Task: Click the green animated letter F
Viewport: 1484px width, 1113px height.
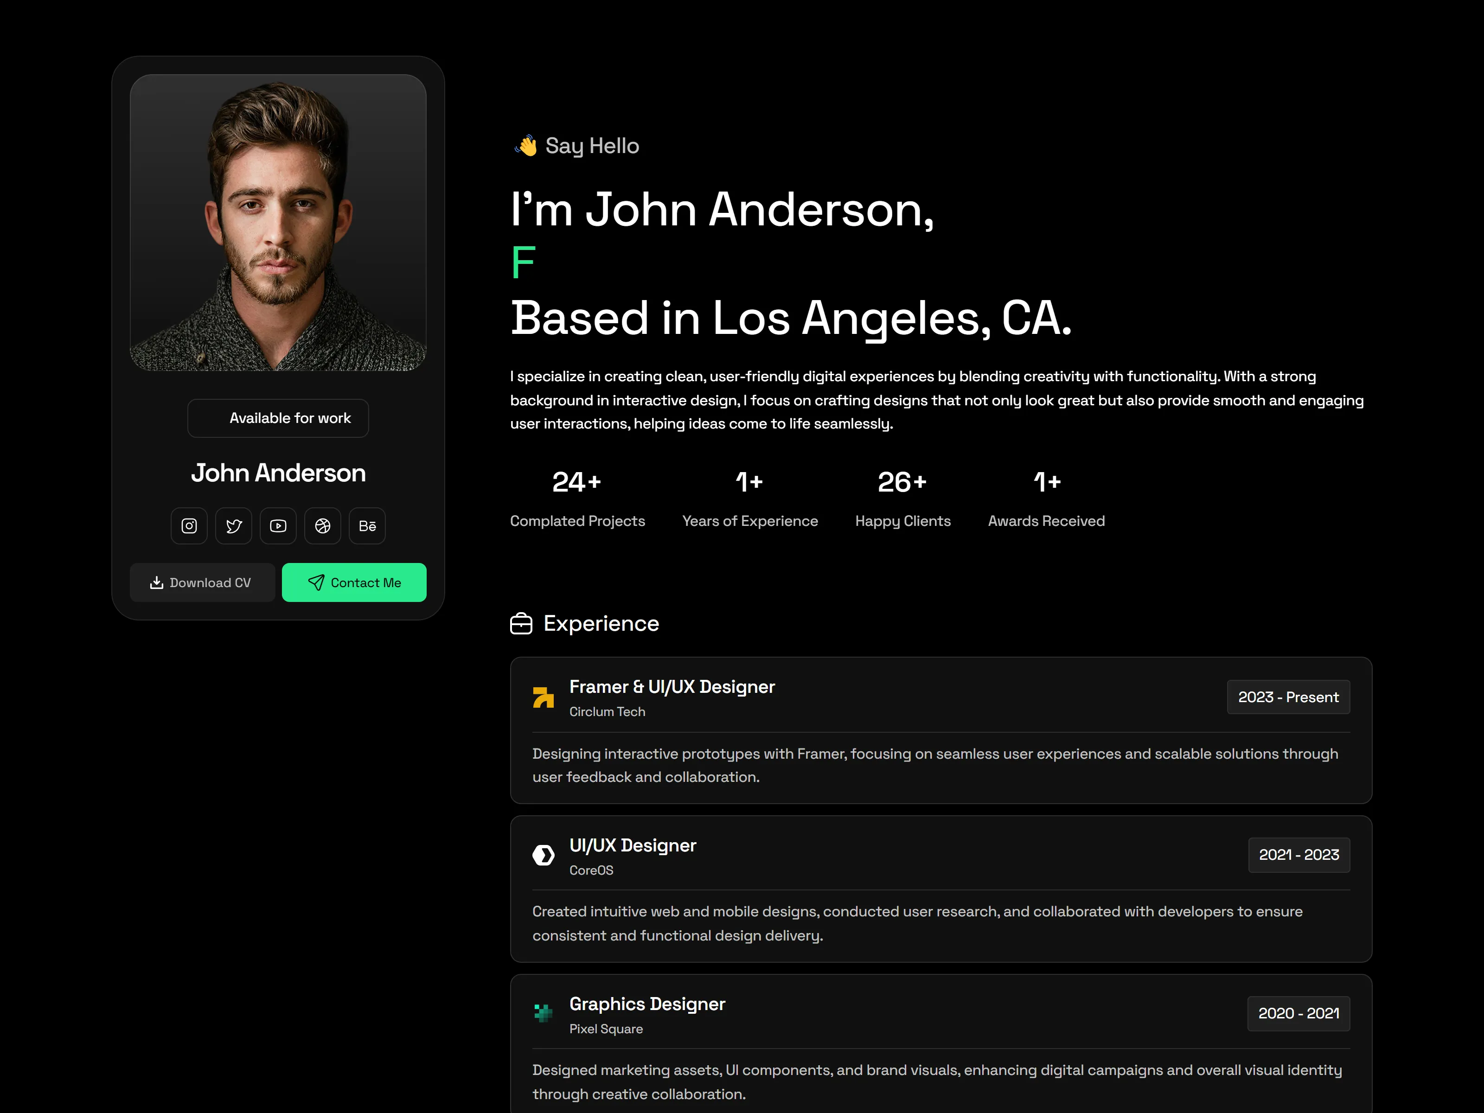Action: (x=523, y=262)
